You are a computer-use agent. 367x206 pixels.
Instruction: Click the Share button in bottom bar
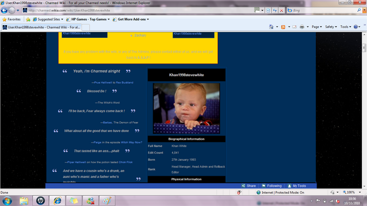coord(249,185)
